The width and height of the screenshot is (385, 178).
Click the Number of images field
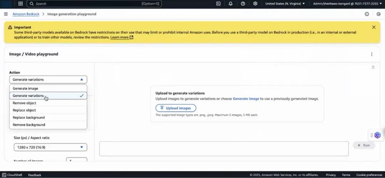pos(76,159)
